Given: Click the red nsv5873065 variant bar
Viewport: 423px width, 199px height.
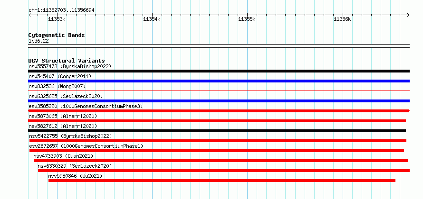Looking at the screenshot, I should tap(217, 121).
